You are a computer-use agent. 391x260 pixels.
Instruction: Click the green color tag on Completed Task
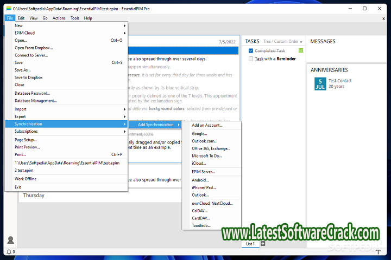tap(301, 51)
